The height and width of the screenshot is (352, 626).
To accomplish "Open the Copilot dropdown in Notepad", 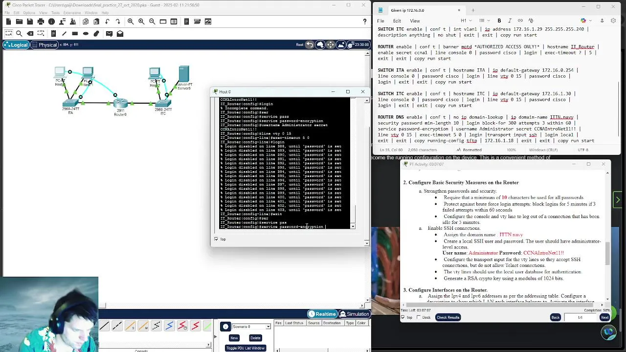I will click(x=585, y=21).
